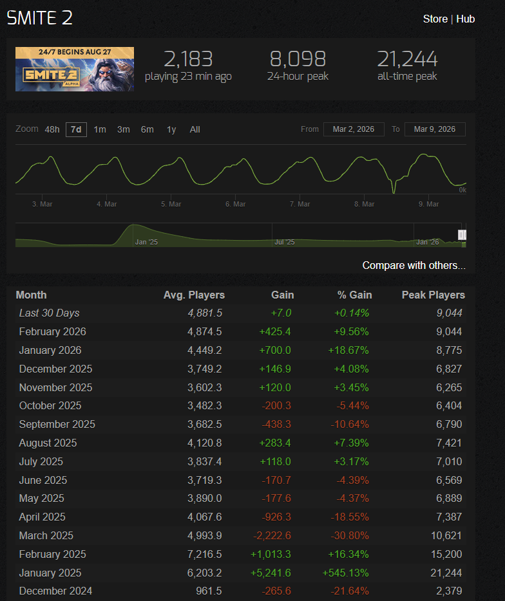Viewport: 505px width, 601px height.
Task: Choose the 1y zoom option
Action: pyautogui.click(x=171, y=129)
